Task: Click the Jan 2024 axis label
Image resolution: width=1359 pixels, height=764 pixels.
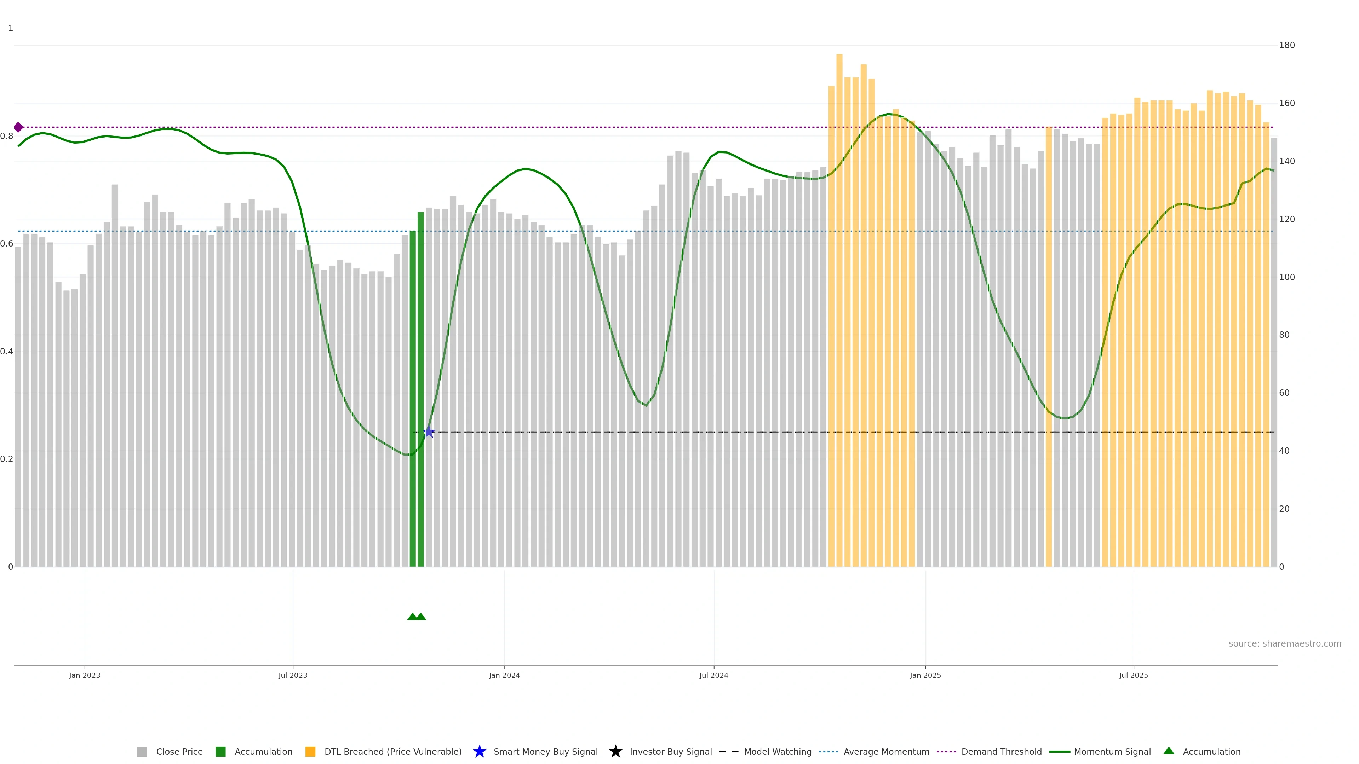Action: (x=504, y=675)
